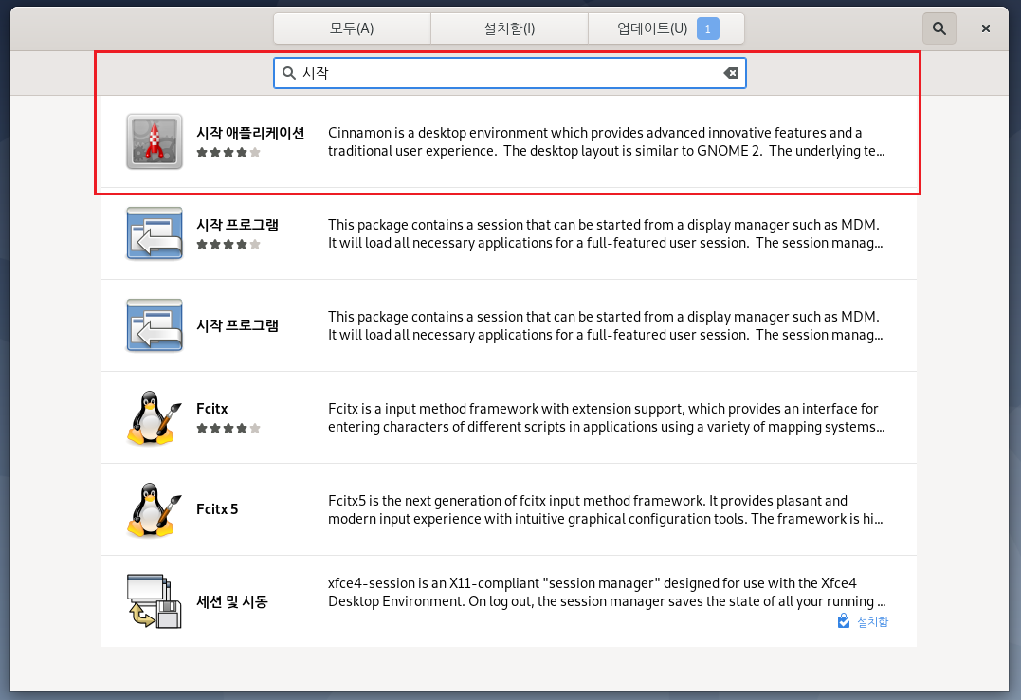
Task: Select the 시작 프로그램 title in the star-rated row
Action: pyautogui.click(x=238, y=225)
